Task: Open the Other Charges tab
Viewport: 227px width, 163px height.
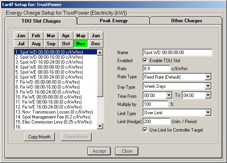Action: 186,21
